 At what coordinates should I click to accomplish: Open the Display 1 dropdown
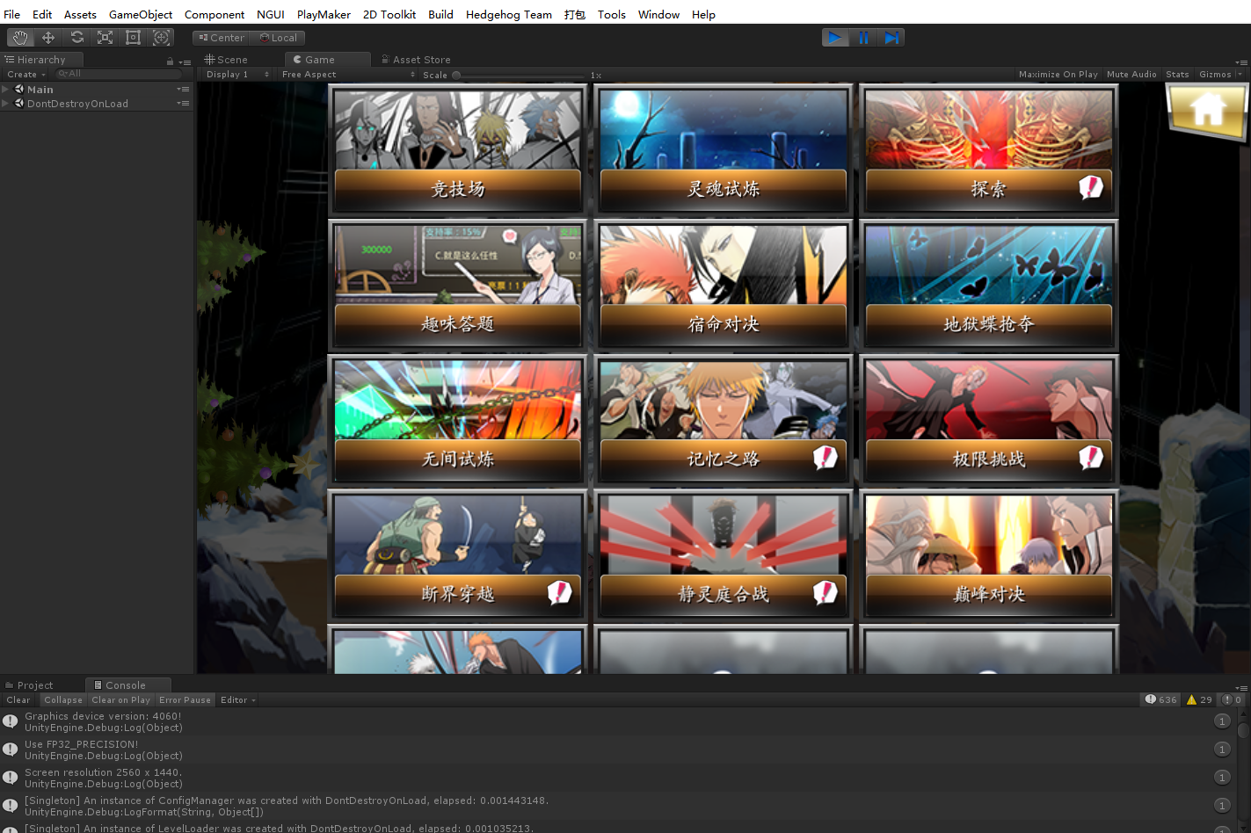click(237, 75)
